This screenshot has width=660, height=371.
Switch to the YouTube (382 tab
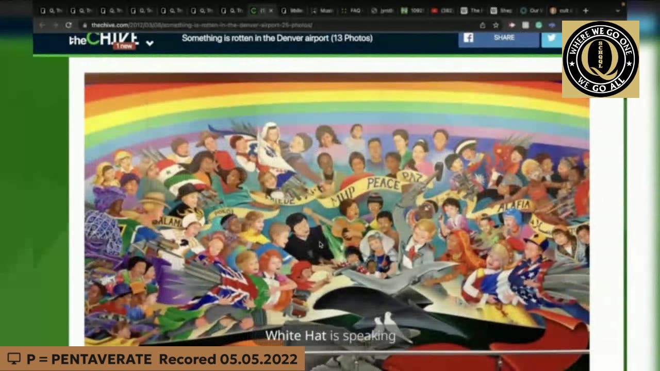coord(442,10)
